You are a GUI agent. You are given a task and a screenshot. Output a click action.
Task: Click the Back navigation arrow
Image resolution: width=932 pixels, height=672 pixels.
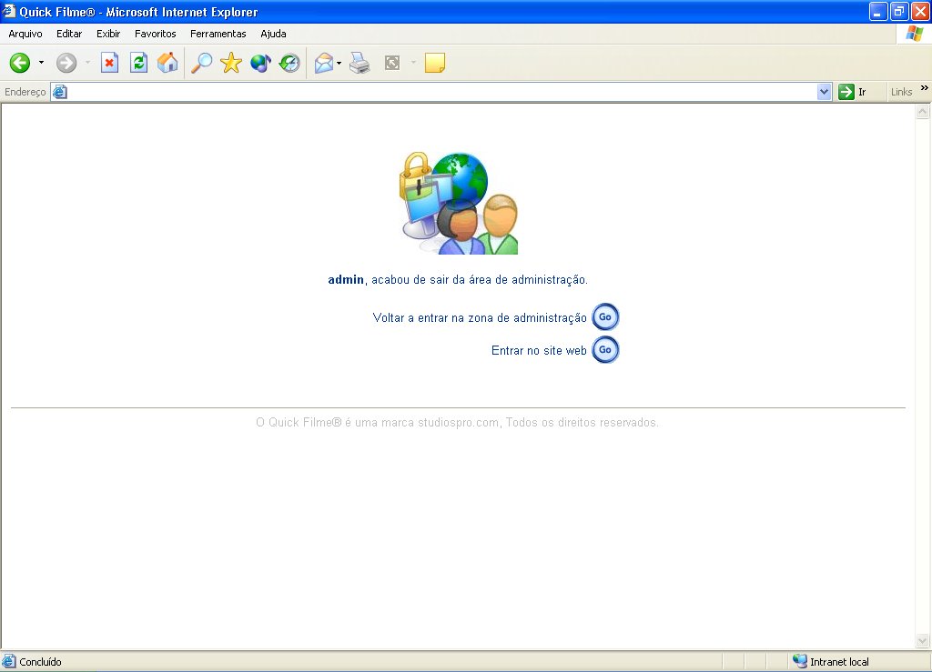tap(20, 63)
